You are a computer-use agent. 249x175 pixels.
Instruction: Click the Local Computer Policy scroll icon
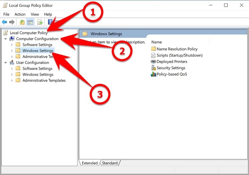click(x=6, y=33)
